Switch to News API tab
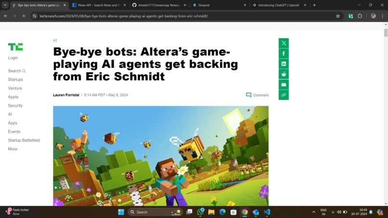388x218 pixels. coord(99,5)
